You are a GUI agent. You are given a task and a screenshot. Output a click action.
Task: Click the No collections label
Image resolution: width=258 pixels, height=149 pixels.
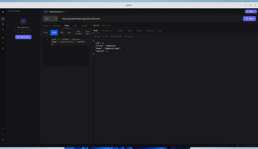23,27
